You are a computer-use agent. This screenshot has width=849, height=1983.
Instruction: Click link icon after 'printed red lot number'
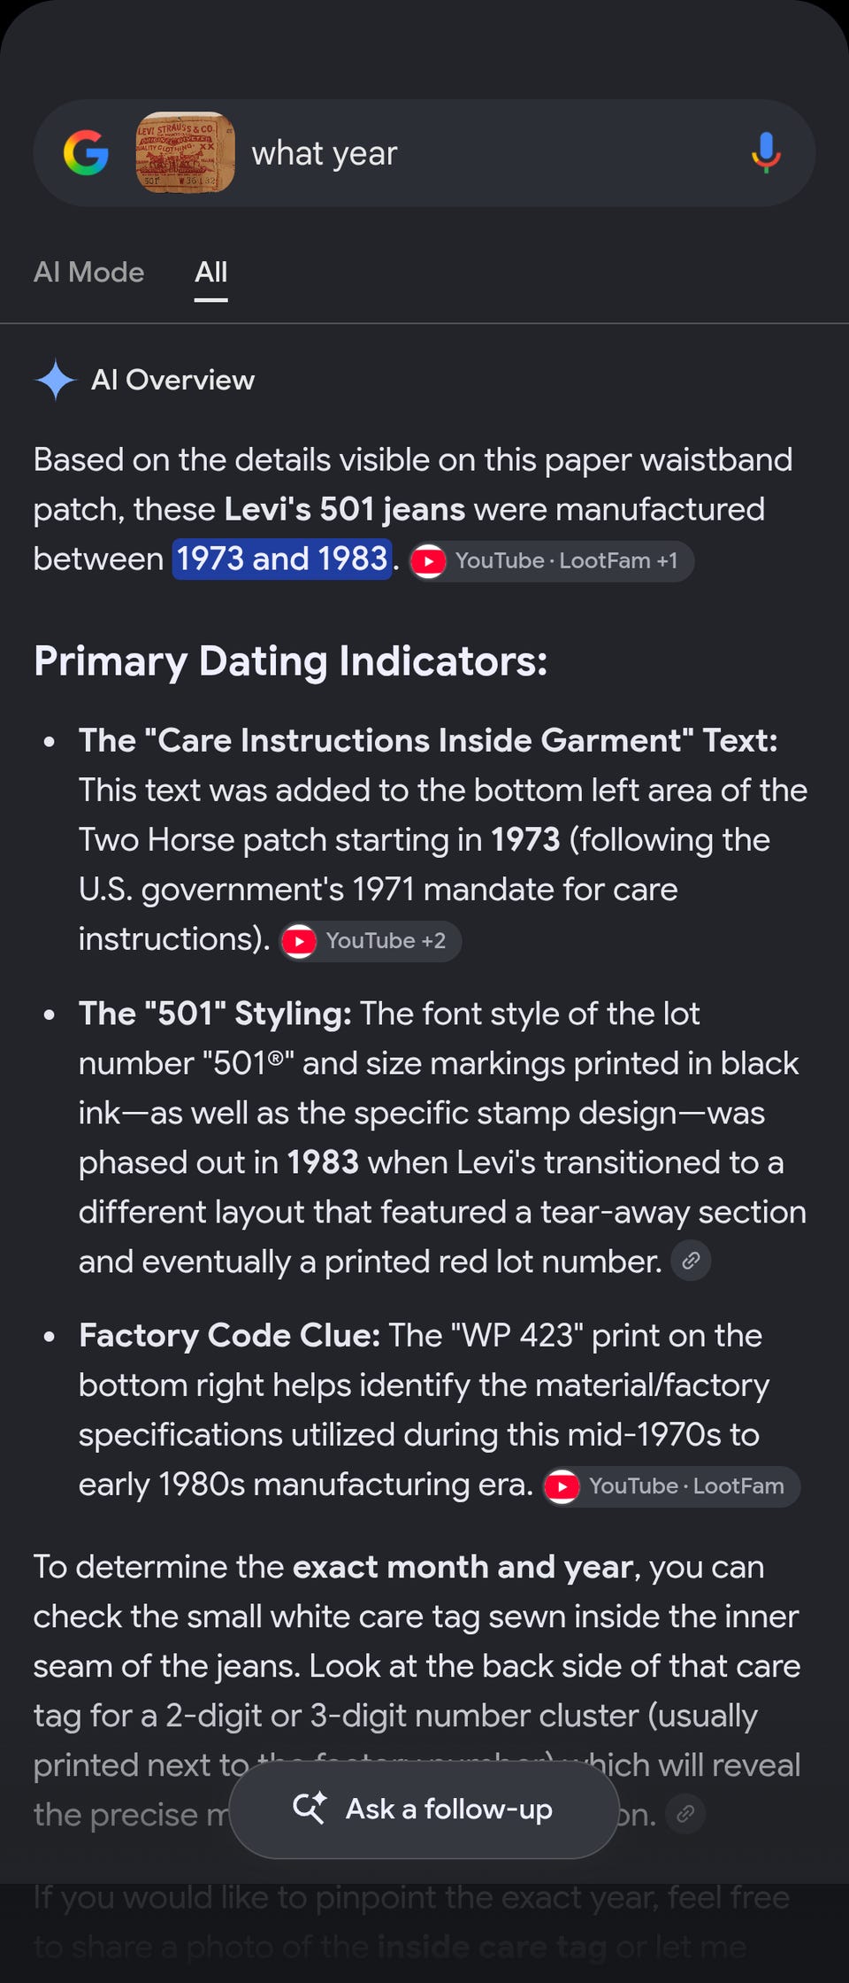coord(691,1261)
